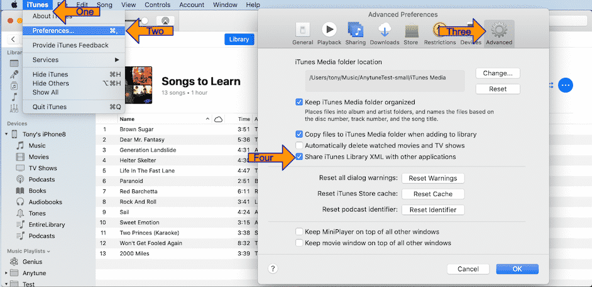Select song row Red Barchetta

click(177, 191)
